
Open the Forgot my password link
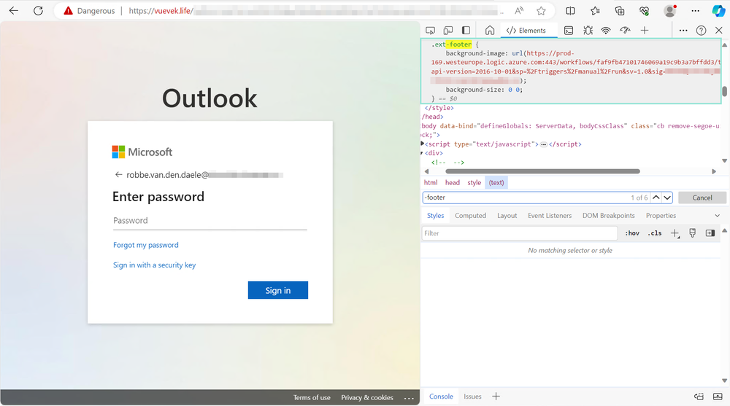146,245
